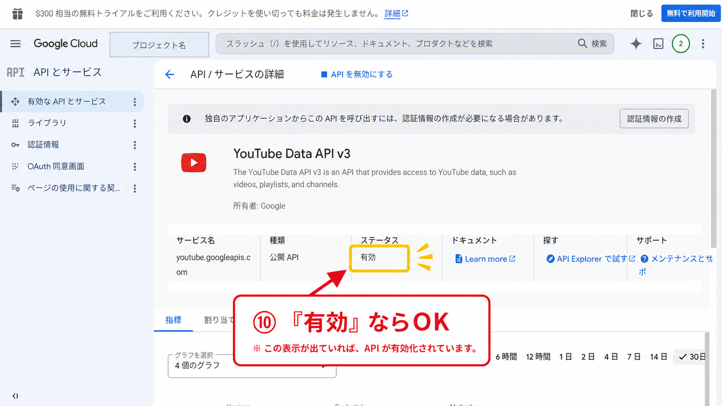Click the 所有者: Google text

(259, 206)
